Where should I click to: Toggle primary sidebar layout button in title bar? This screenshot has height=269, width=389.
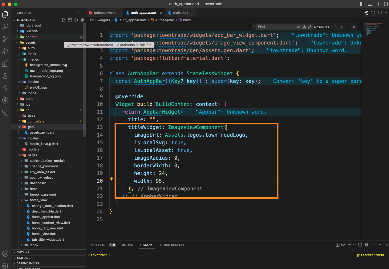tap(362, 4)
